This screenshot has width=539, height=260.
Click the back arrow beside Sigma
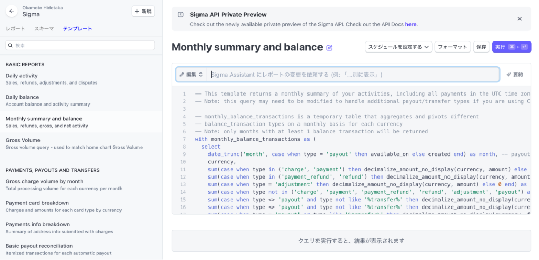pyautogui.click(x=12, y=12)
